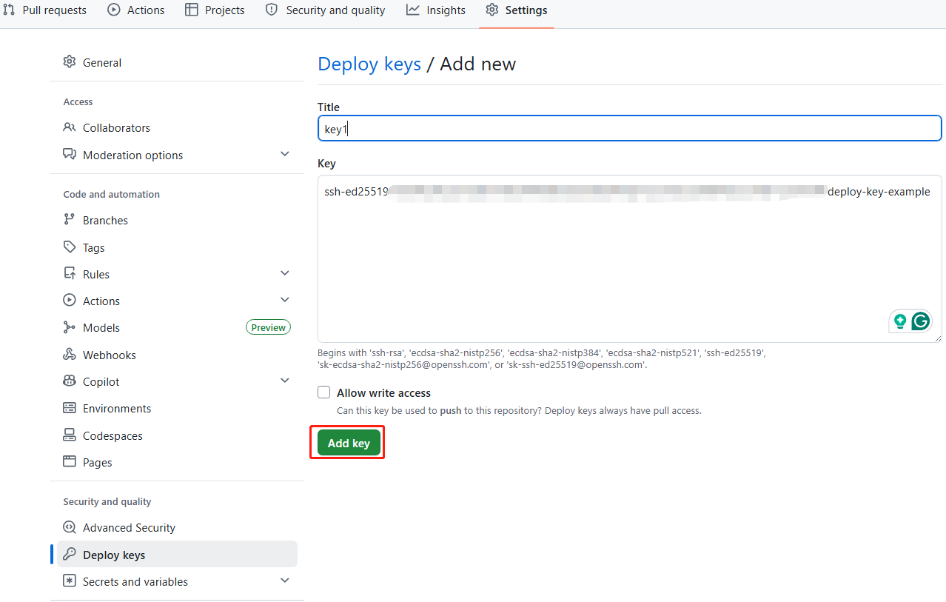Viewport: 946px width, 602px height.
Task: Click the green lightbulb icon in Key field
Action: click(x=900, y=321)
